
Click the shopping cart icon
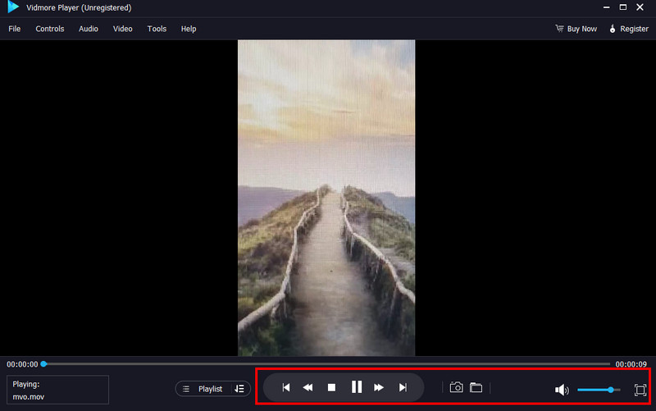pos(559,28)
